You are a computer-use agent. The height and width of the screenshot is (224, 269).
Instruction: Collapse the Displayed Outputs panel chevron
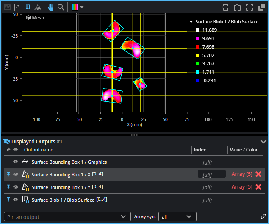263,141
